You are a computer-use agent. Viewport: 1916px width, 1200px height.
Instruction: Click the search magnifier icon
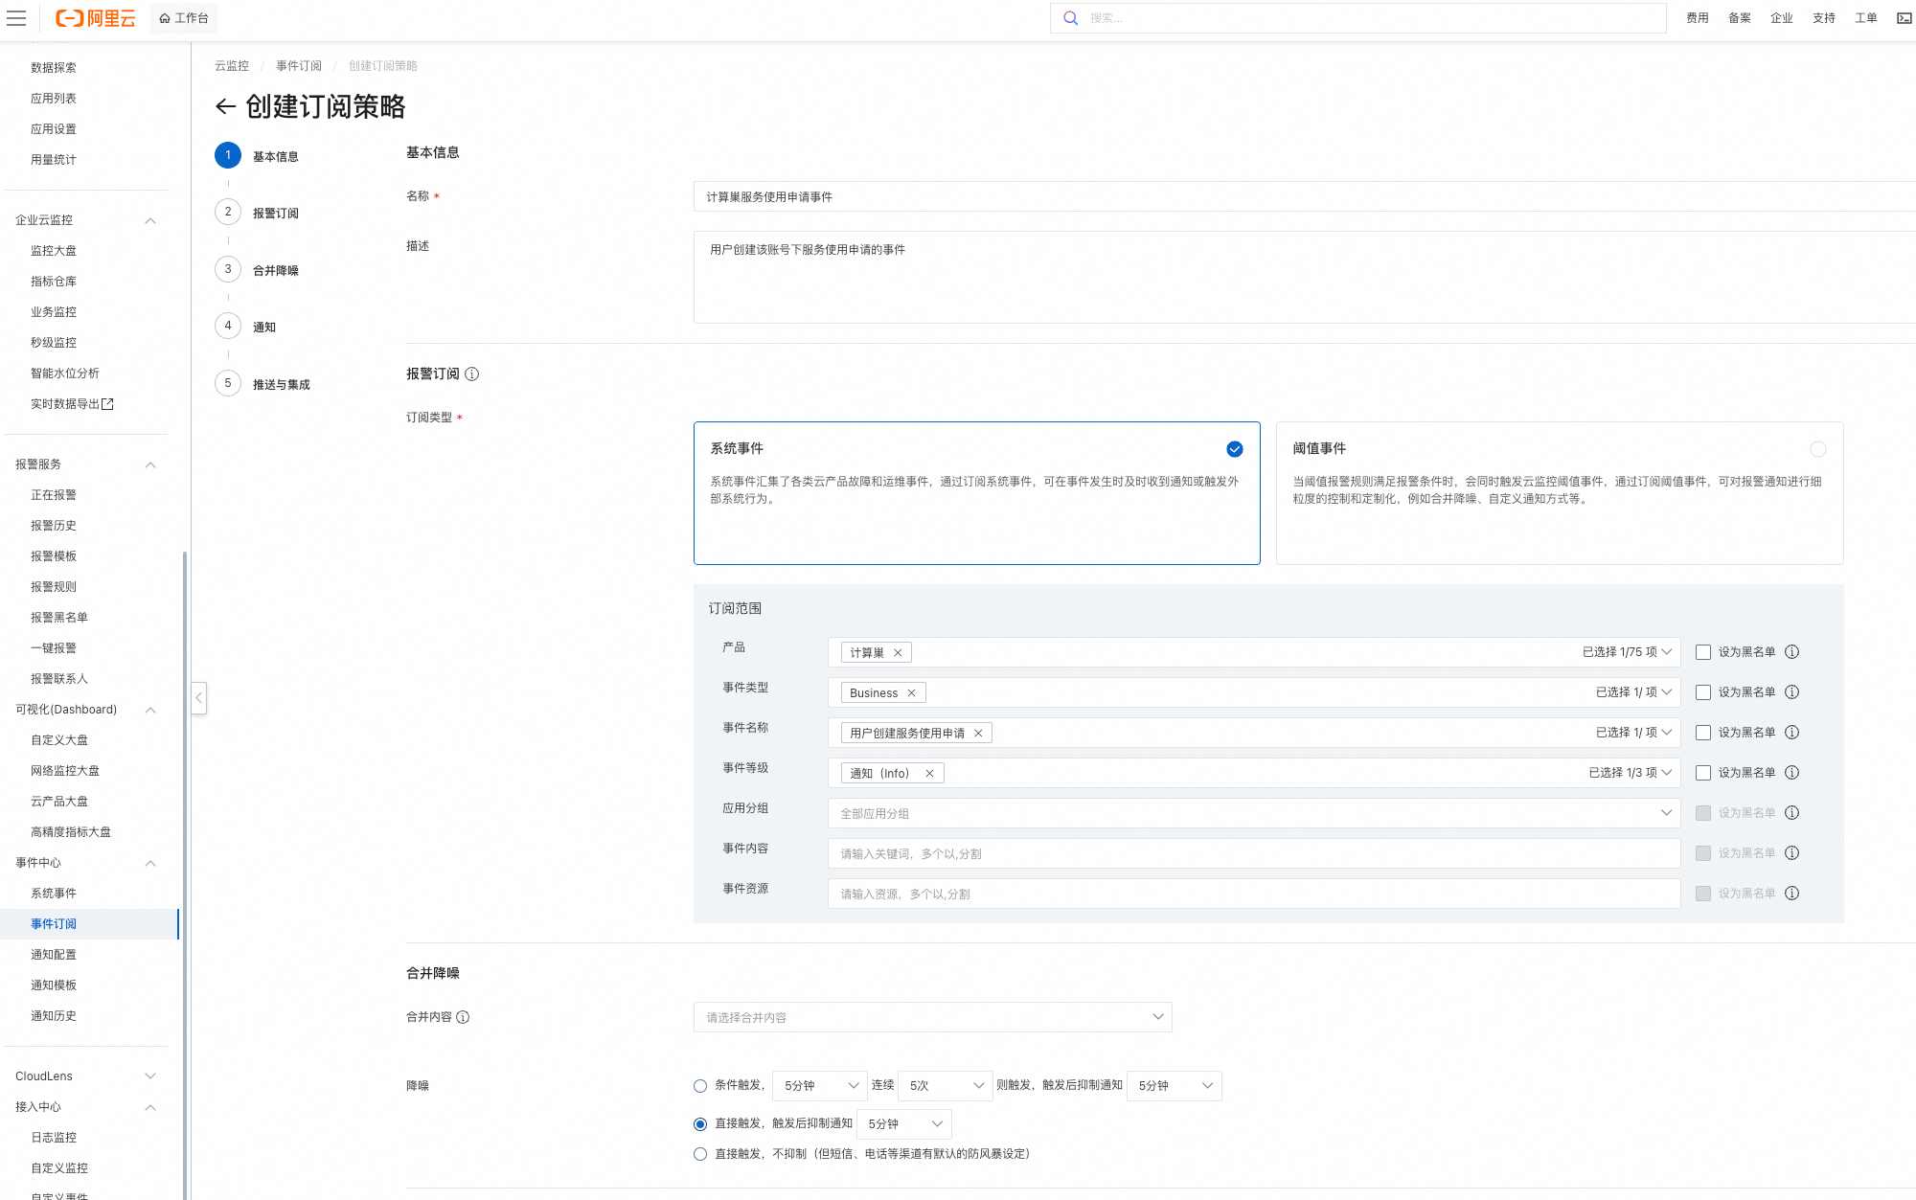pos(1071,18)
